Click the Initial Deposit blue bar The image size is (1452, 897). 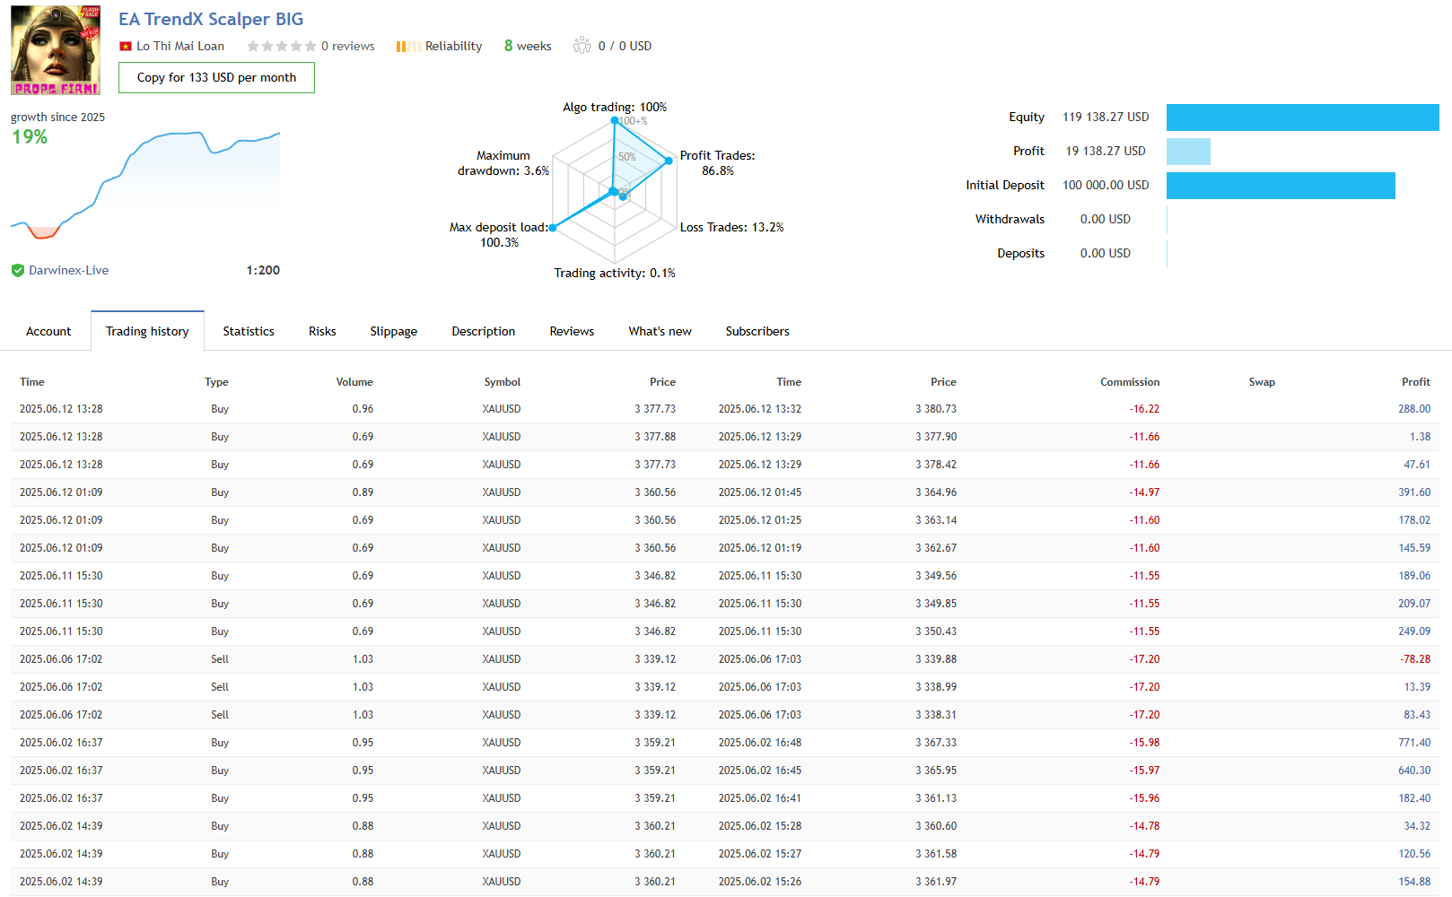tap(1281, 186)
